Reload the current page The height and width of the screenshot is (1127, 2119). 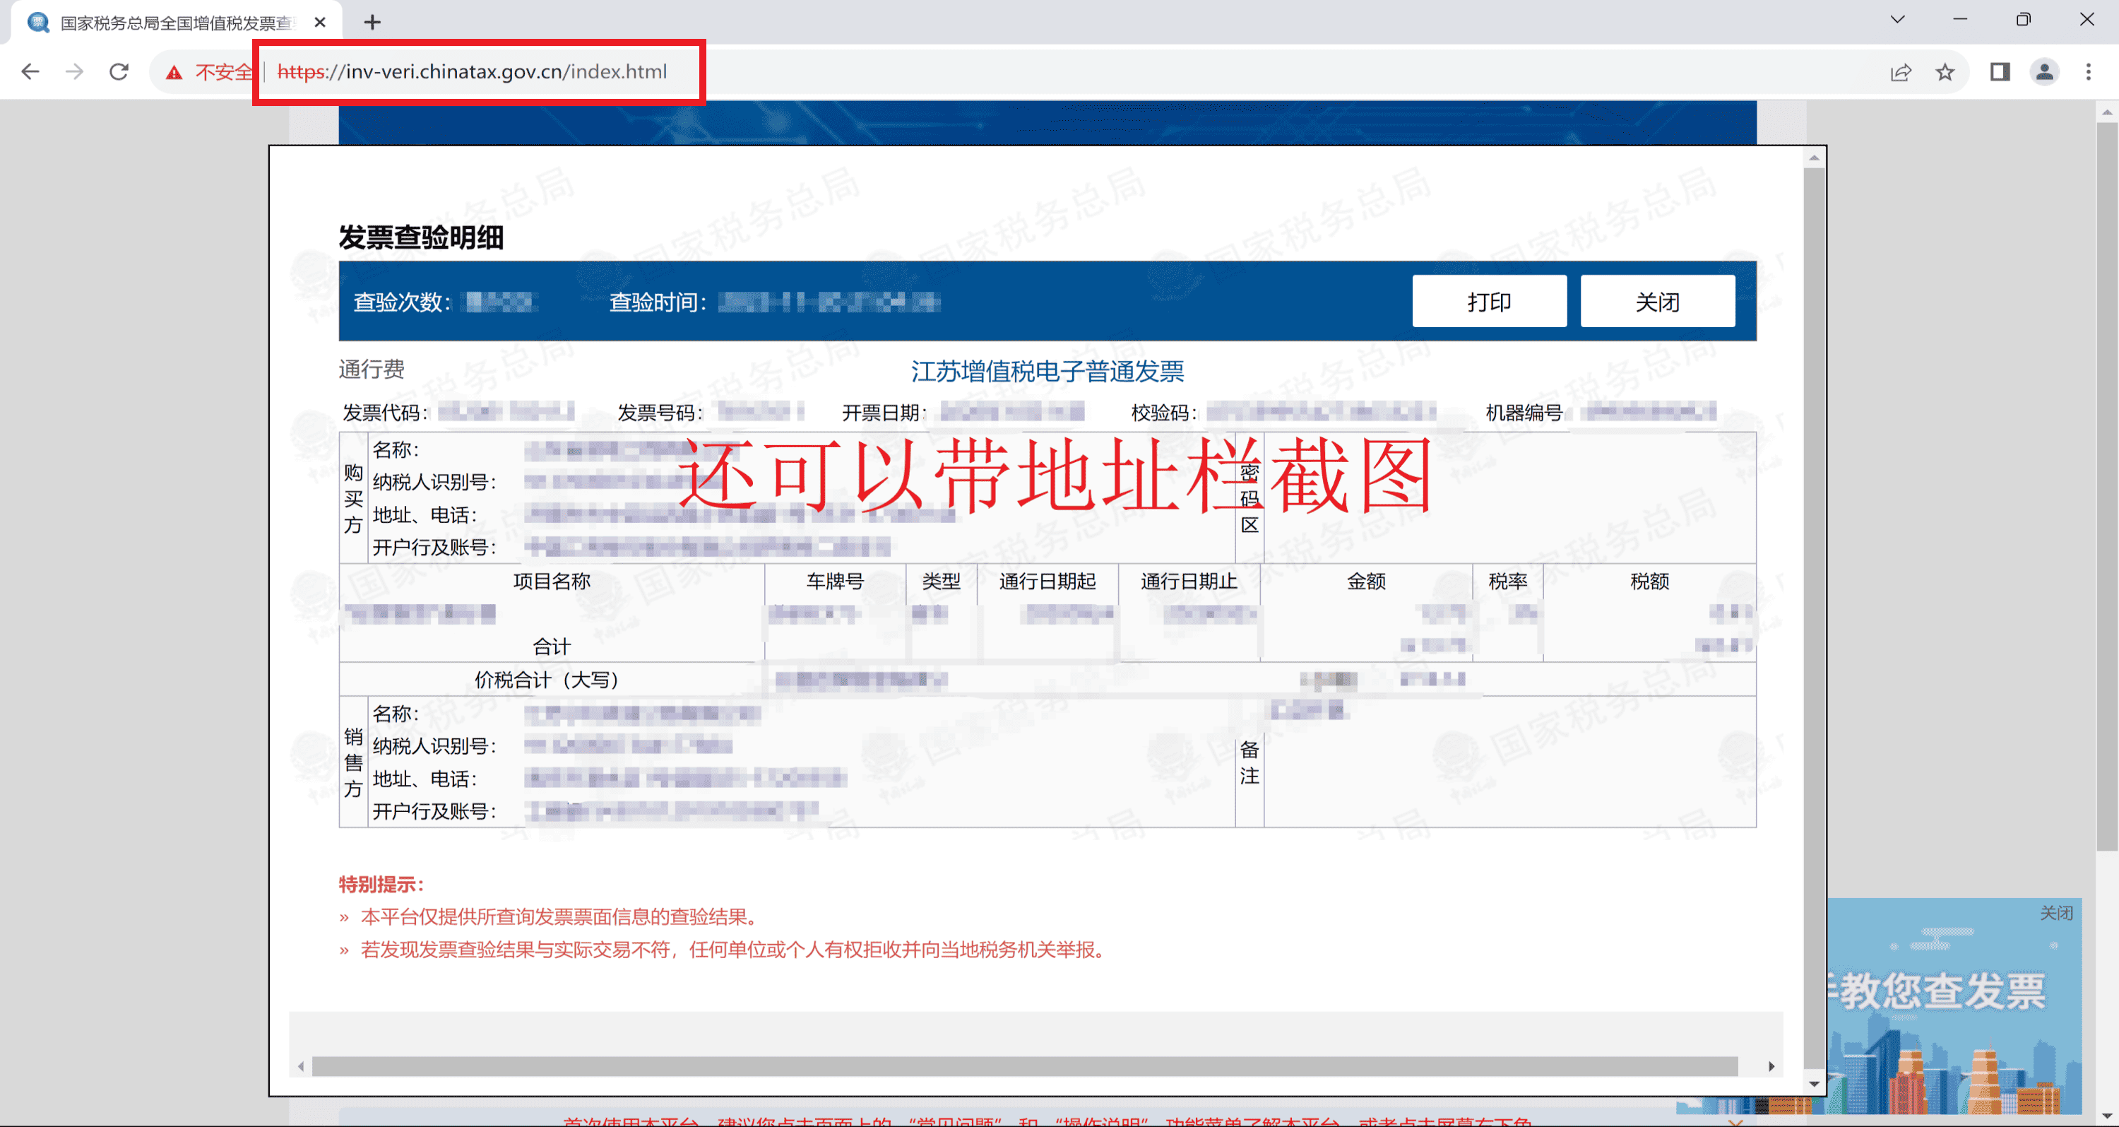pyautogui.click(x=119, y=71)
